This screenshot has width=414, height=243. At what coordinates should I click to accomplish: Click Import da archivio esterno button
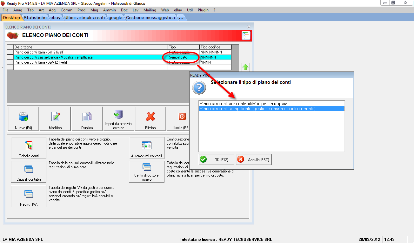click(x=119, y=119)
